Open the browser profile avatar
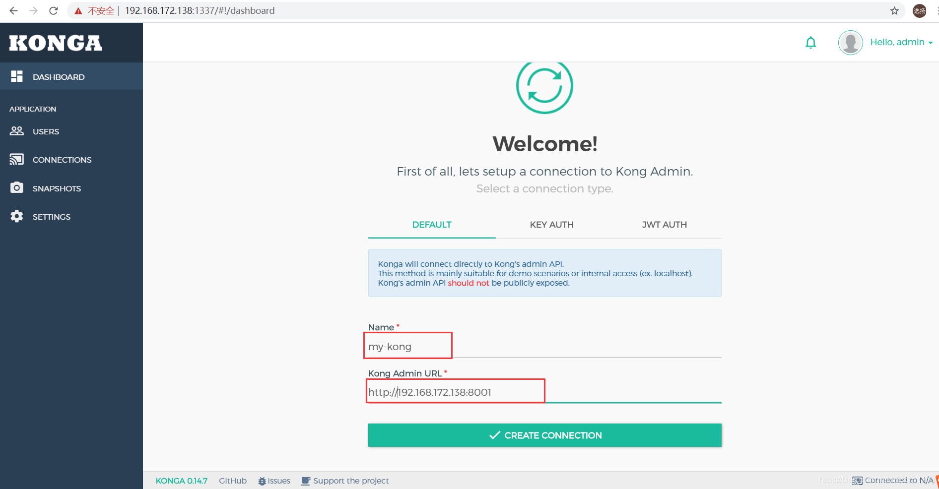 (920, 10)
